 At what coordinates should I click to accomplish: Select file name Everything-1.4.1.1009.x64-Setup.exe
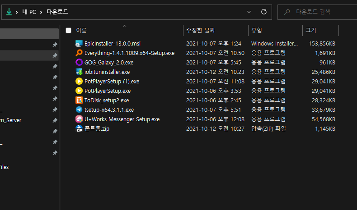(x=129, y=53)
